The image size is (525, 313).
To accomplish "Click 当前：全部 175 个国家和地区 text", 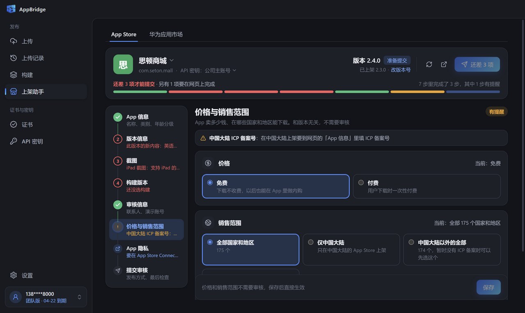I will tap(467, 223).
